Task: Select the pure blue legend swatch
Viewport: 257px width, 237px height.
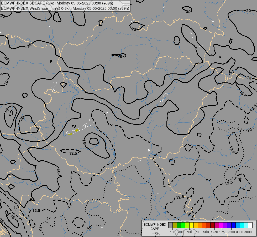Action: [233, 225]
